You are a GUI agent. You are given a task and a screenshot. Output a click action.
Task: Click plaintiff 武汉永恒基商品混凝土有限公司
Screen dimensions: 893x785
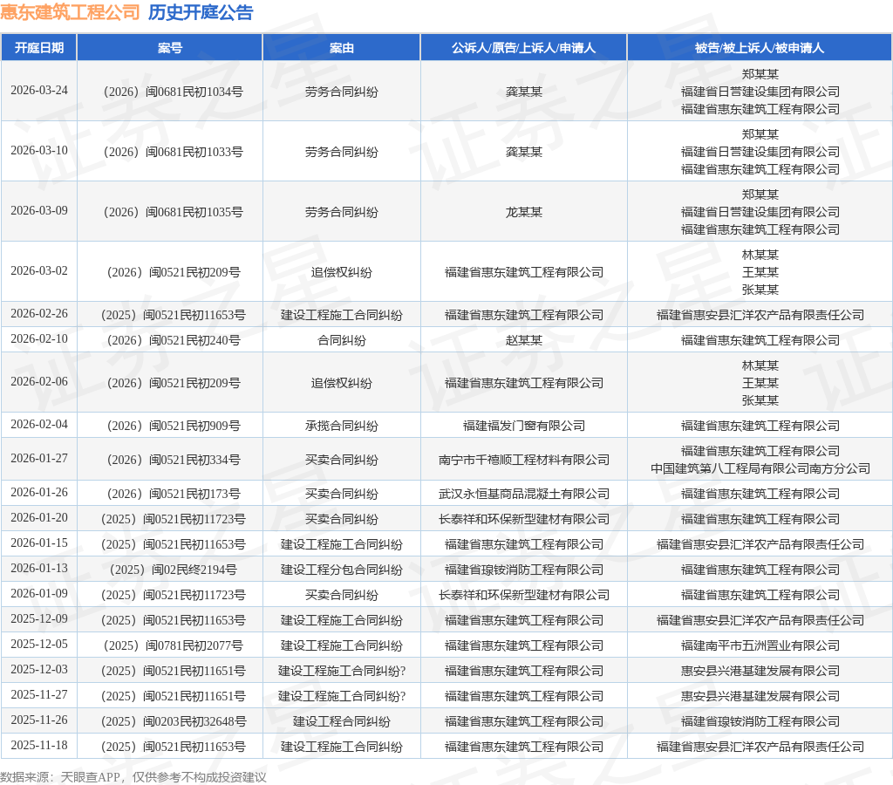tap(524, 494)
